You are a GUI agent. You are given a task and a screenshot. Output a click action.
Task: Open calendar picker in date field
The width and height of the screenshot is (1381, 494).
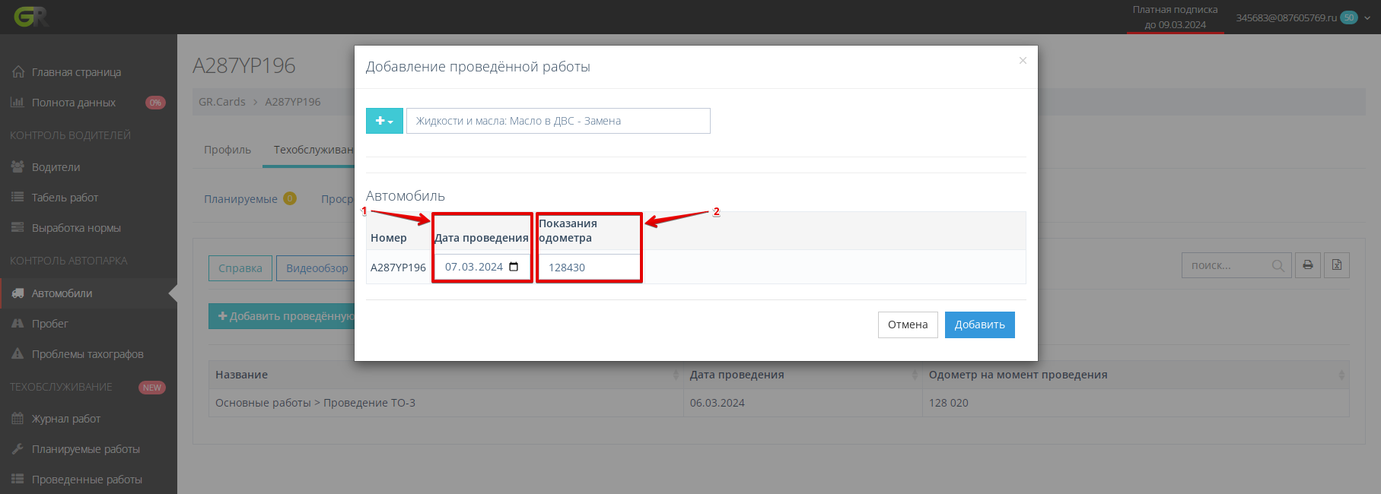[514, 267]
